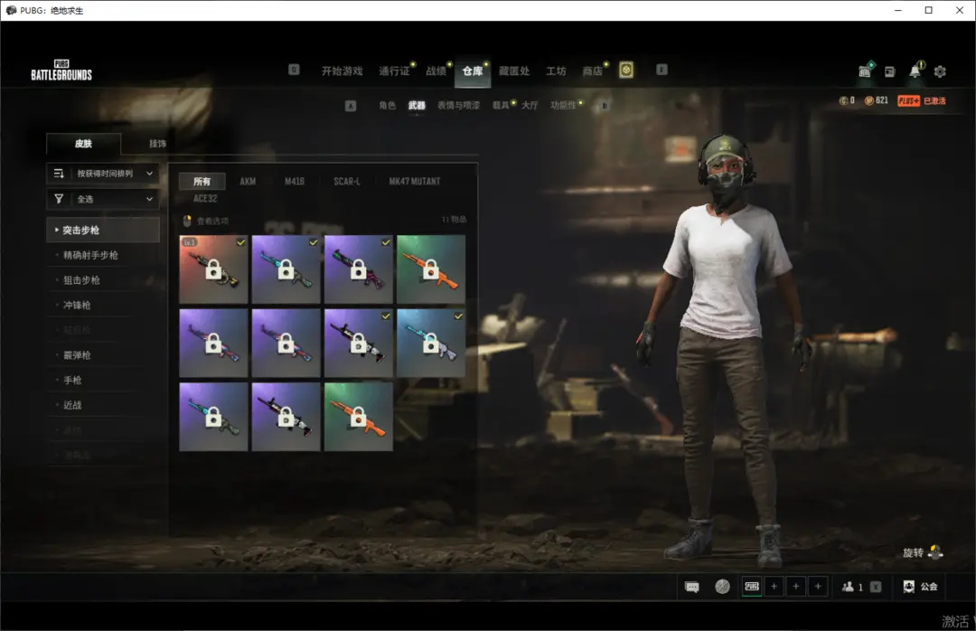Filter skins by AKM
Image resolution: width=976 pixels, height=631 pixels.
coord(248,182)
